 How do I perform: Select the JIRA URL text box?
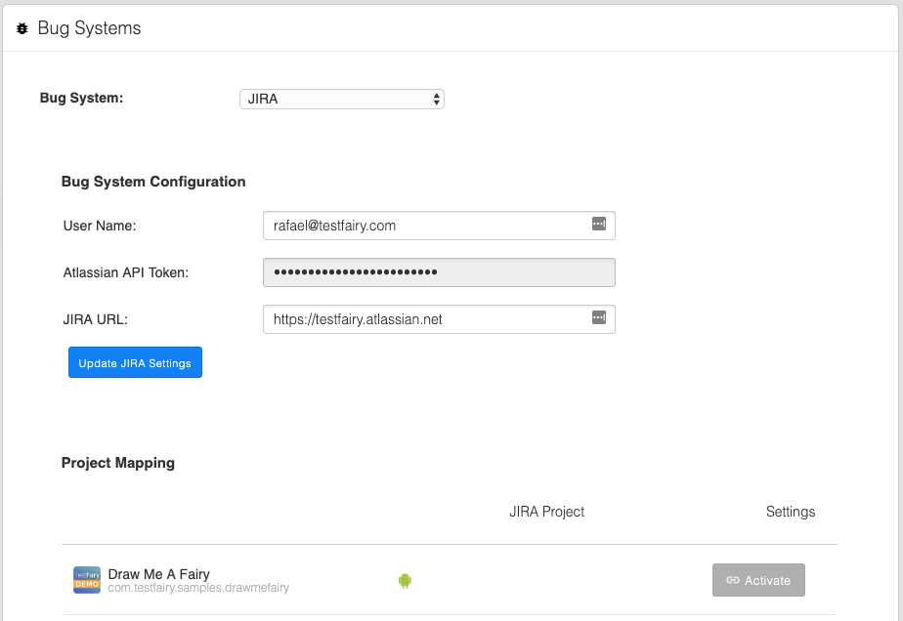click(425, 319)
